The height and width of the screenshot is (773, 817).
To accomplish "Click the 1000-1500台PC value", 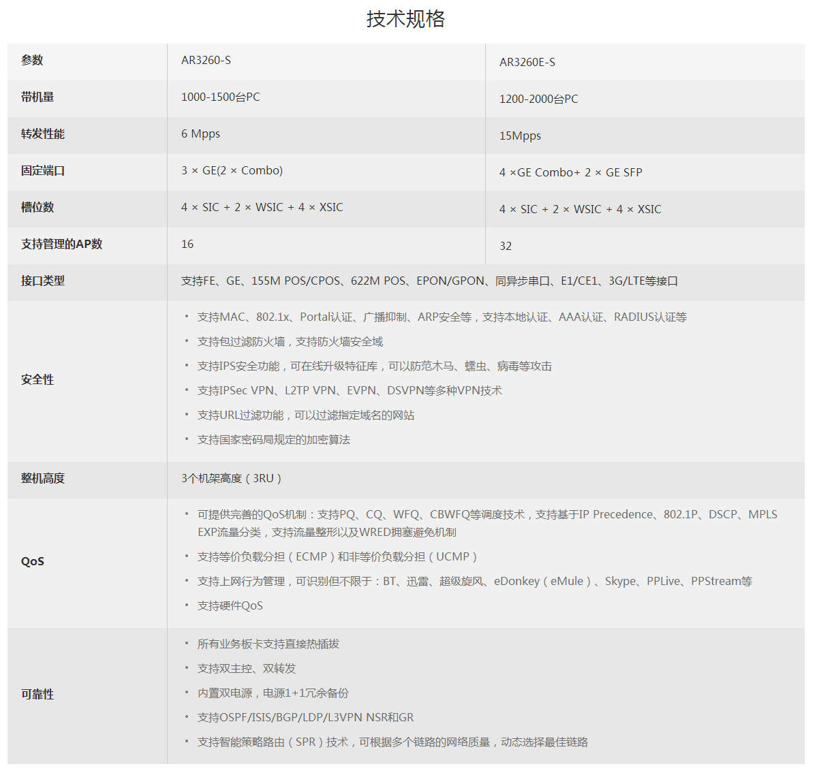I will (x=220, y=97).
